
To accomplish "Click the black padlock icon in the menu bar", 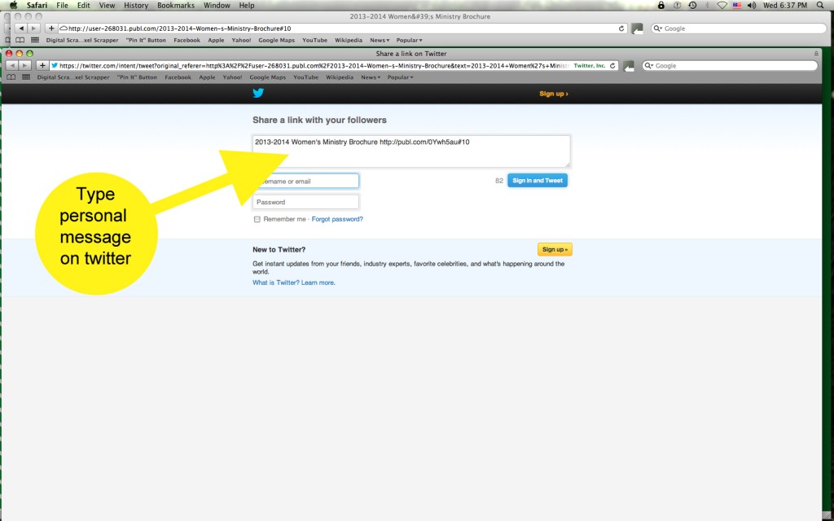I will click(661, 6).
